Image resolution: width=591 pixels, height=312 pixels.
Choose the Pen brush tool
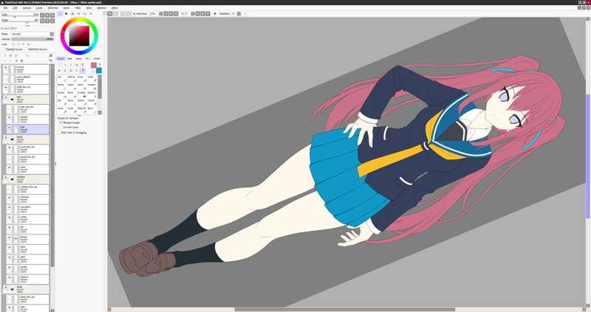pos(61,79)
